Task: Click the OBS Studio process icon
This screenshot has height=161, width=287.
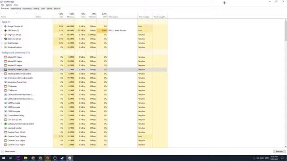Action: 5,30
